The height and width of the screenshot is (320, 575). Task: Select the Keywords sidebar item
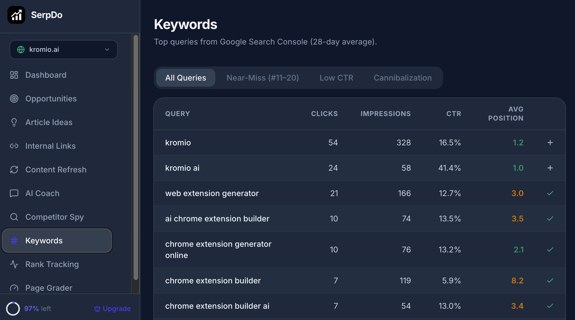point(57,241)
